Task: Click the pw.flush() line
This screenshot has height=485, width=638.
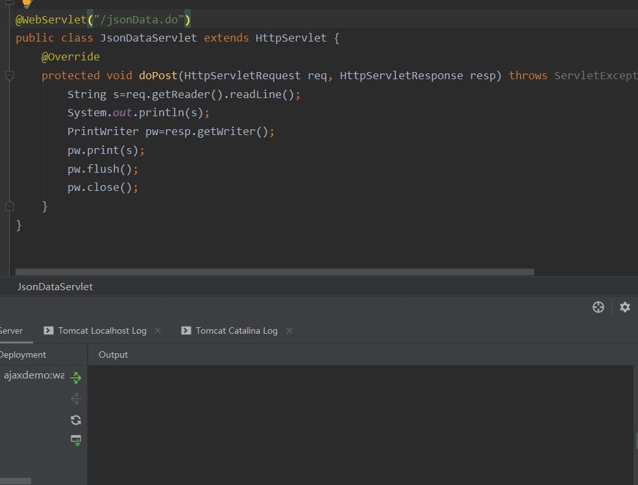Action: coord(103,169)
